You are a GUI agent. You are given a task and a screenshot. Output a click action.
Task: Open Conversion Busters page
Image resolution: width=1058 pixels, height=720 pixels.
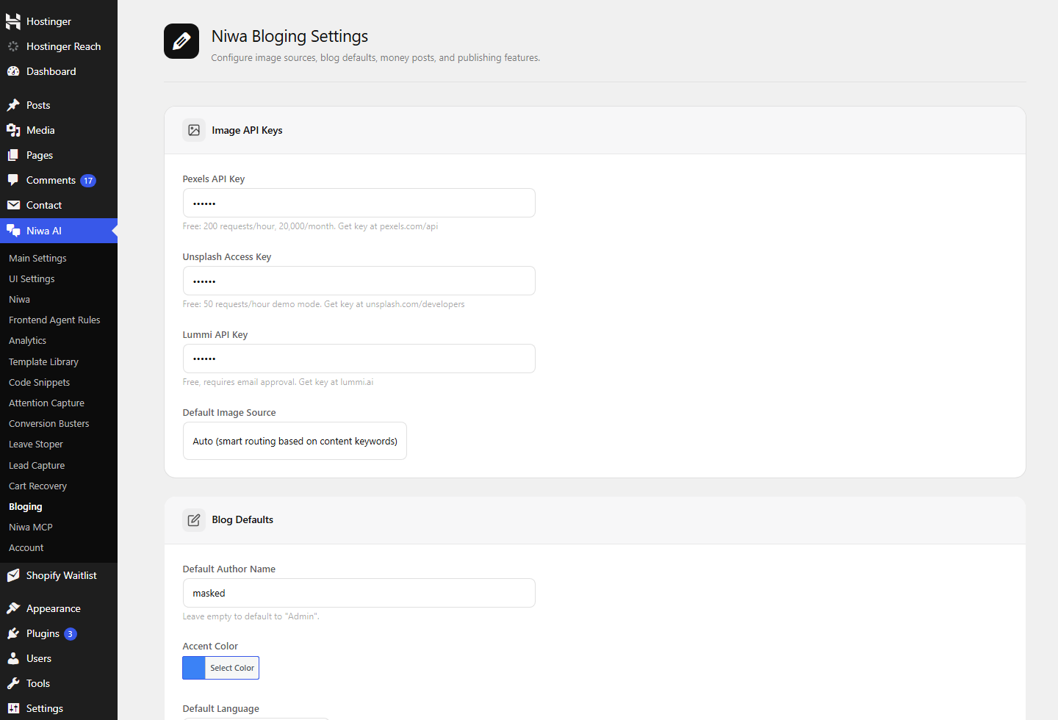[48, 424]
